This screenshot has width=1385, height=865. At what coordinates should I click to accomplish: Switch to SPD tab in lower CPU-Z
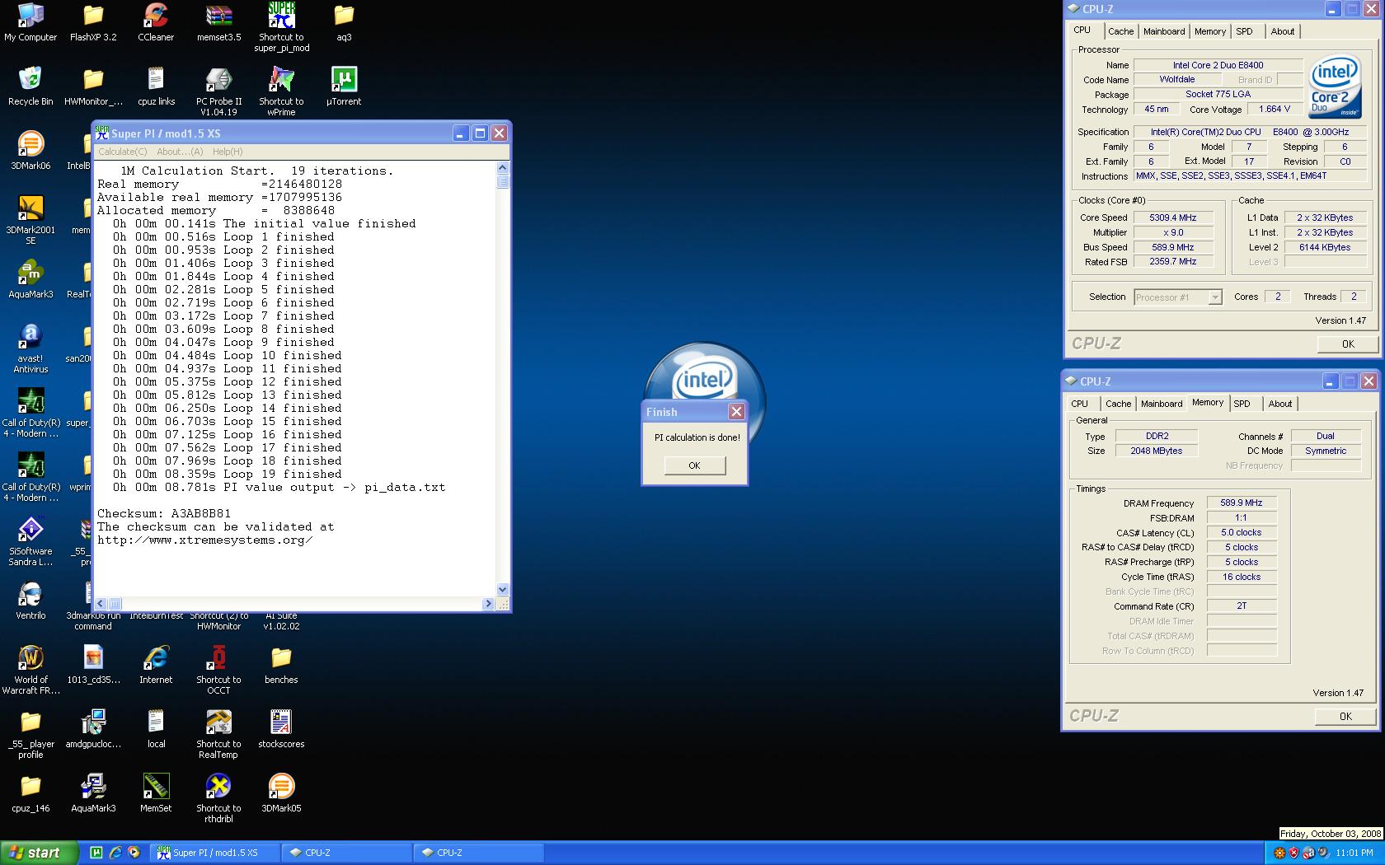pyautogui.click(x=1242, y=404)
